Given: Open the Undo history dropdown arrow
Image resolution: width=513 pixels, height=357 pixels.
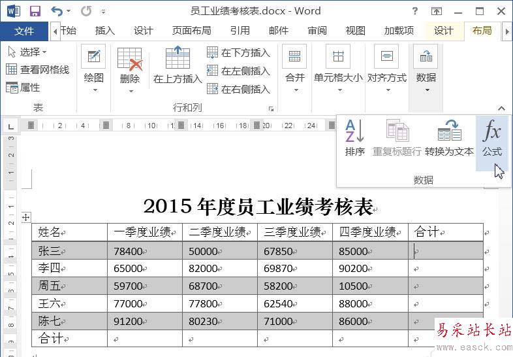Looking at the screenshot, I should pyautogui.click(x=69, y=11).
